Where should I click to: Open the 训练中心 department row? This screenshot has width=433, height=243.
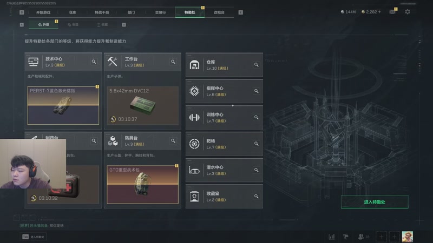click(x=224, y=117)
